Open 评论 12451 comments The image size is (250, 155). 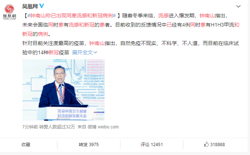click(151, 145)
